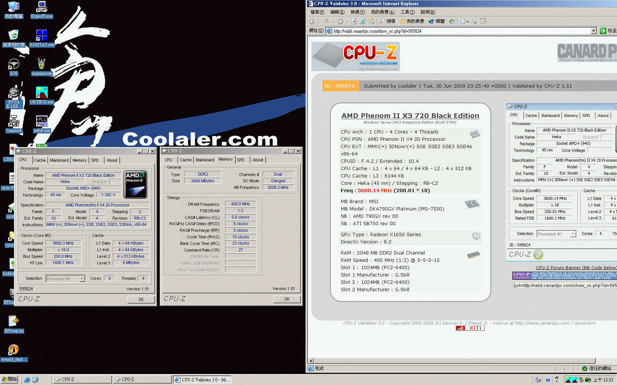Open the Back button history dropdown arrow
Screen dimensions: 617x385
click(x=333, y=22)
